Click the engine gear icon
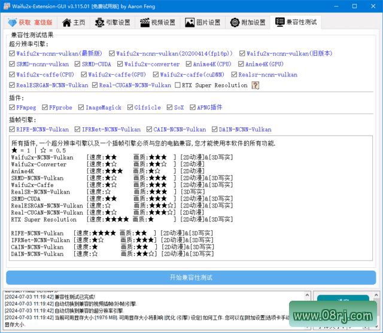This screenshot has width=383, height=333. click(x=99, y=23)
